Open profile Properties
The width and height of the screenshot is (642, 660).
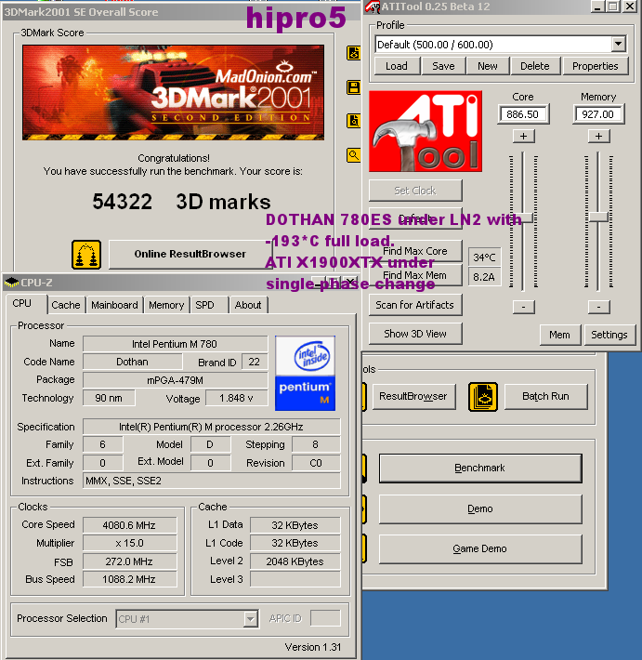click(596, 66)
